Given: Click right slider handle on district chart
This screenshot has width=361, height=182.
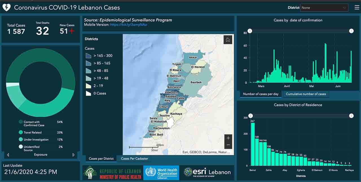Looking at the screenshot, I should pyautogui.click(x=351, y=116).
